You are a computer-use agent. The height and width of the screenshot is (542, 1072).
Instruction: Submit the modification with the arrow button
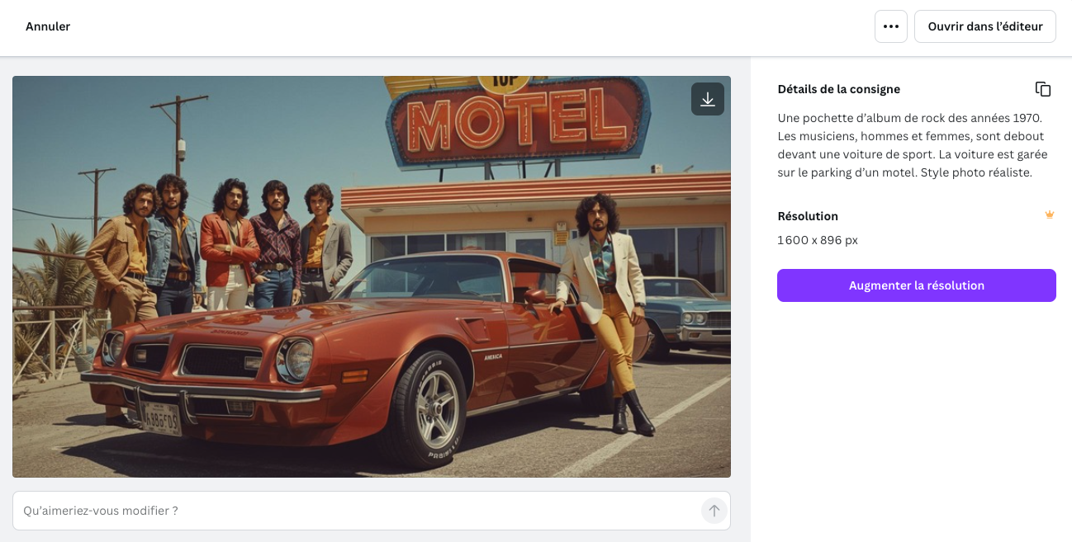click(714, 511)
